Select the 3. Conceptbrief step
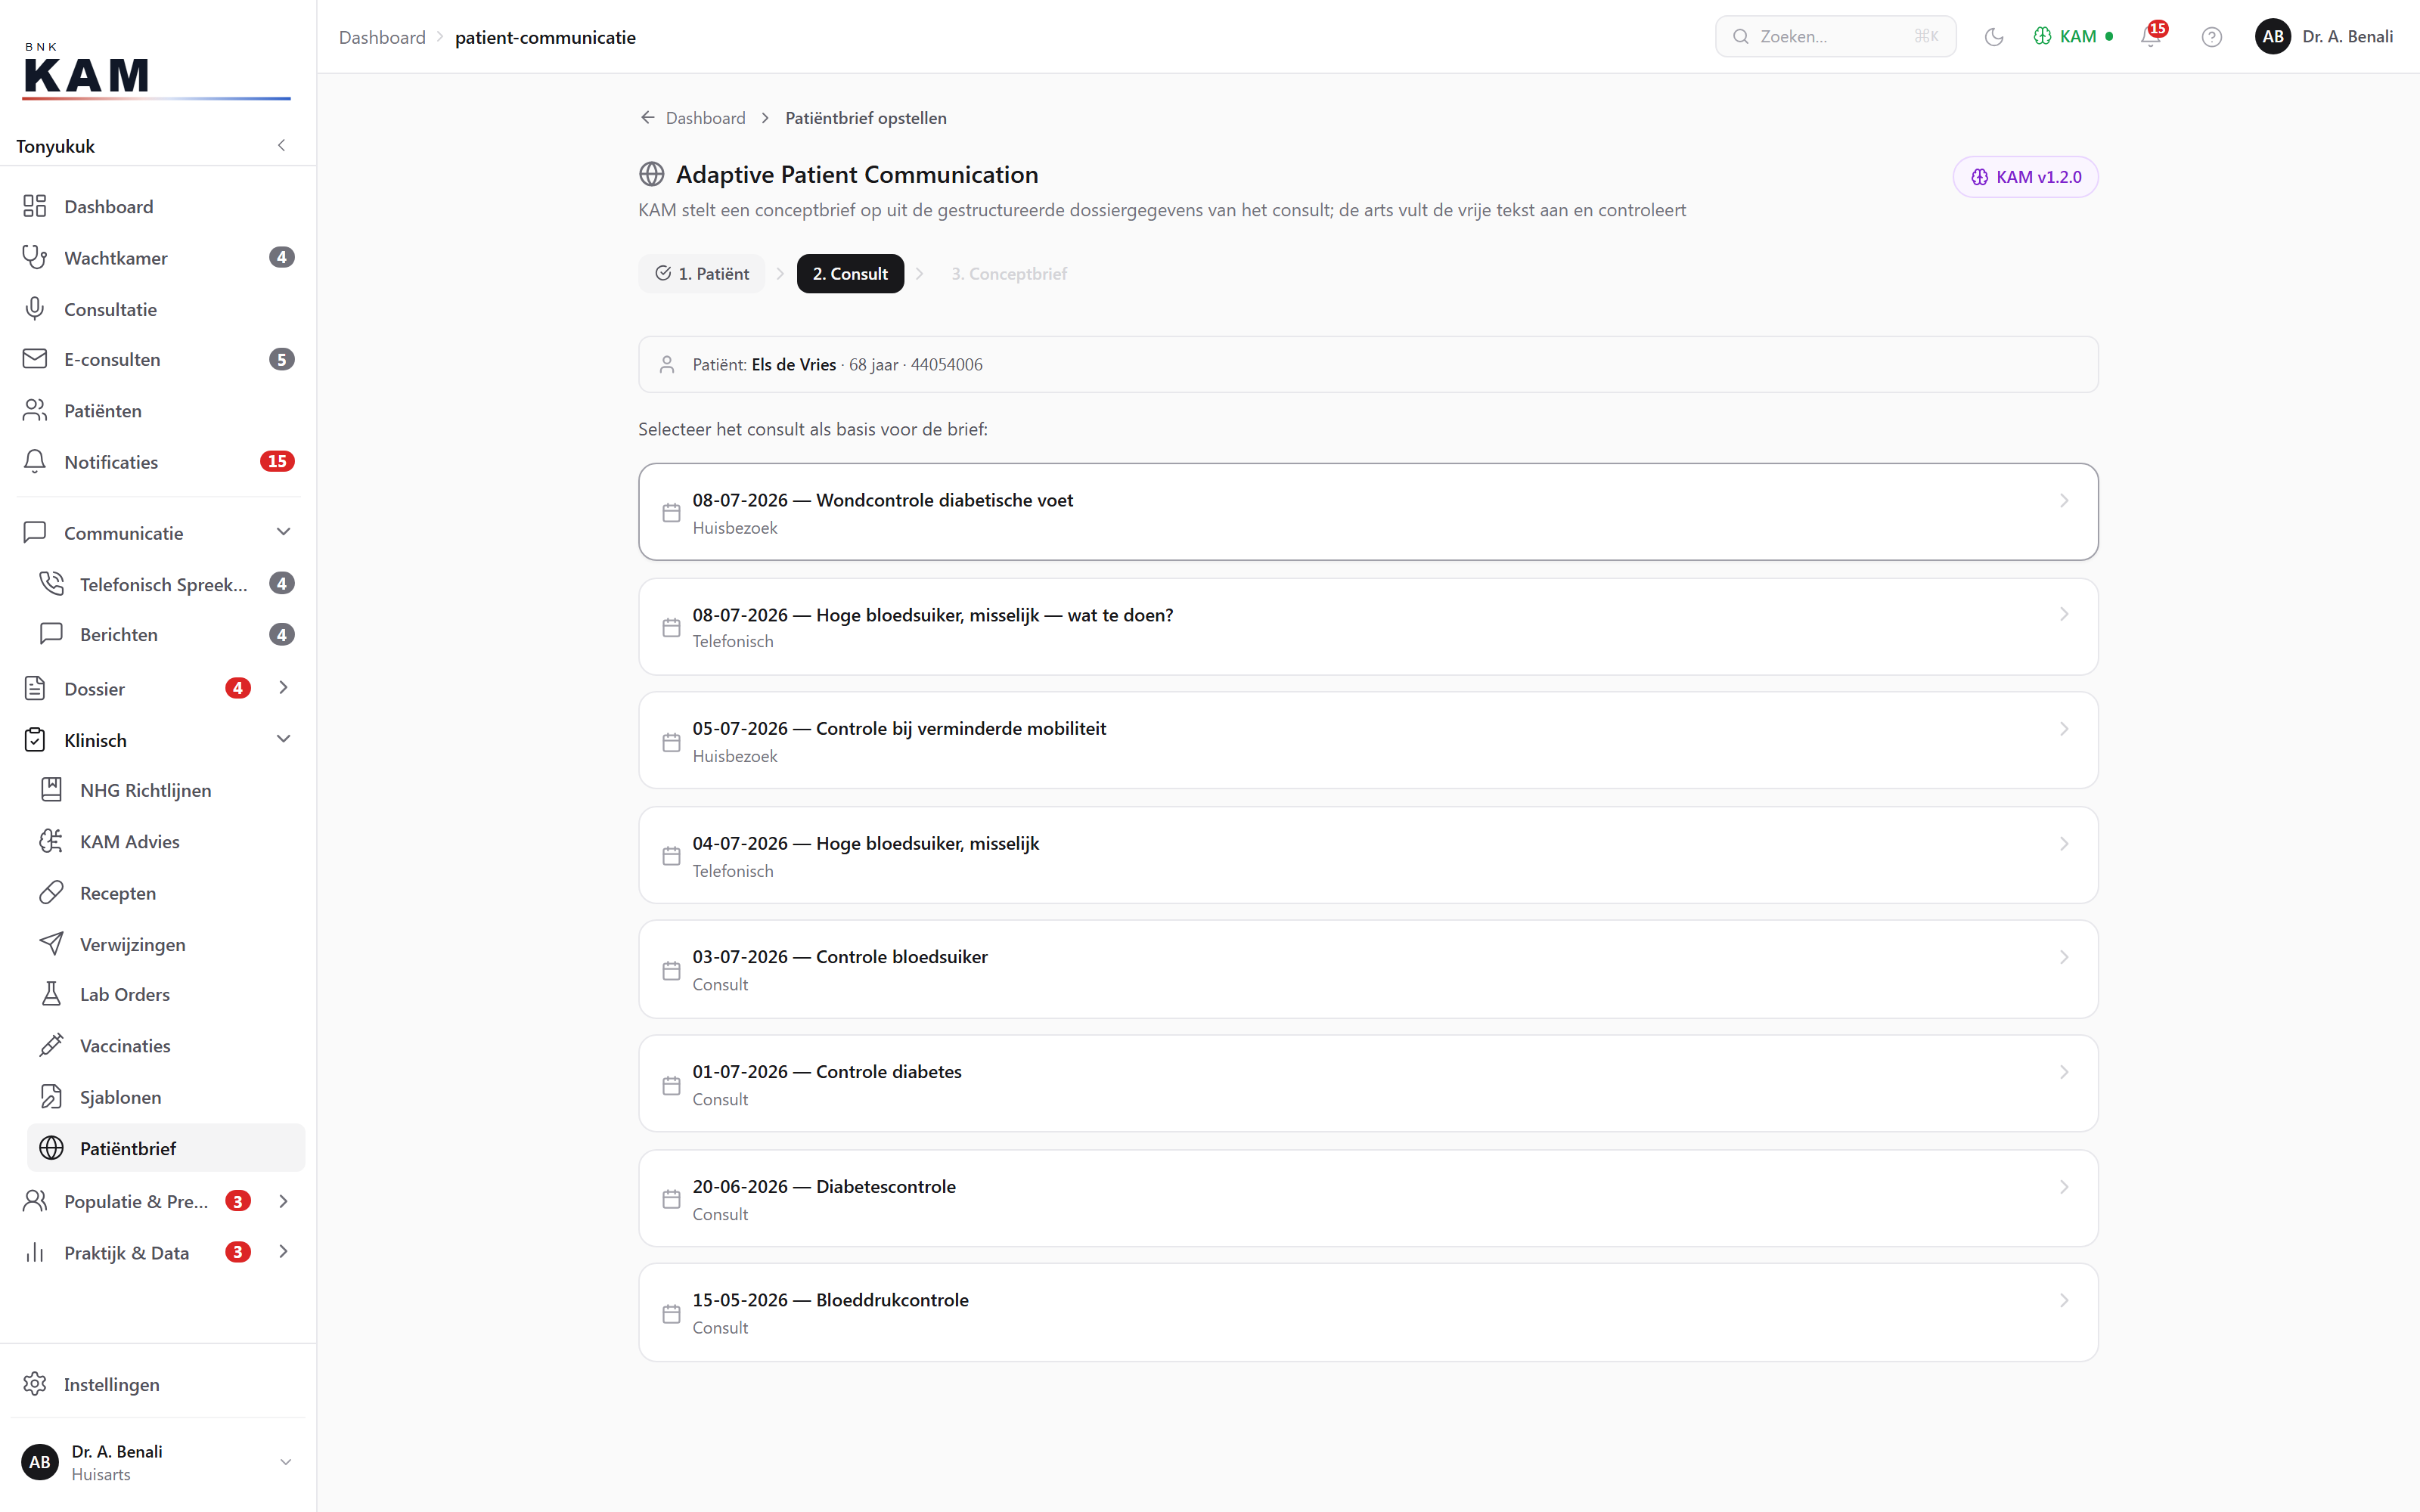This screenshot has width=2420, height=1512. (1009, 274)
